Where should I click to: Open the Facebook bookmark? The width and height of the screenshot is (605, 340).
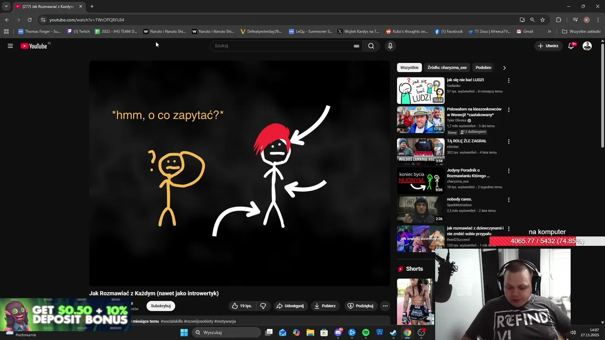point(449,32)
